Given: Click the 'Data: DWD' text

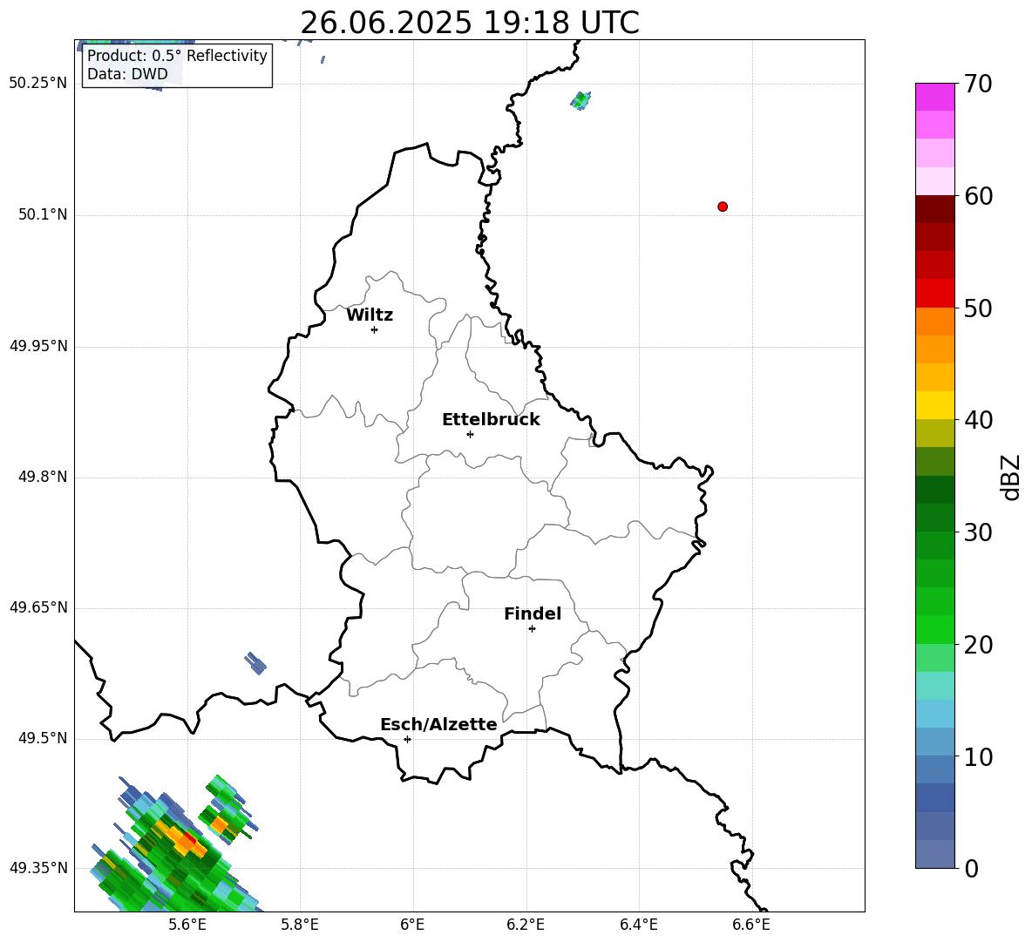Looking at the screenshot, I should coord(127,74).
